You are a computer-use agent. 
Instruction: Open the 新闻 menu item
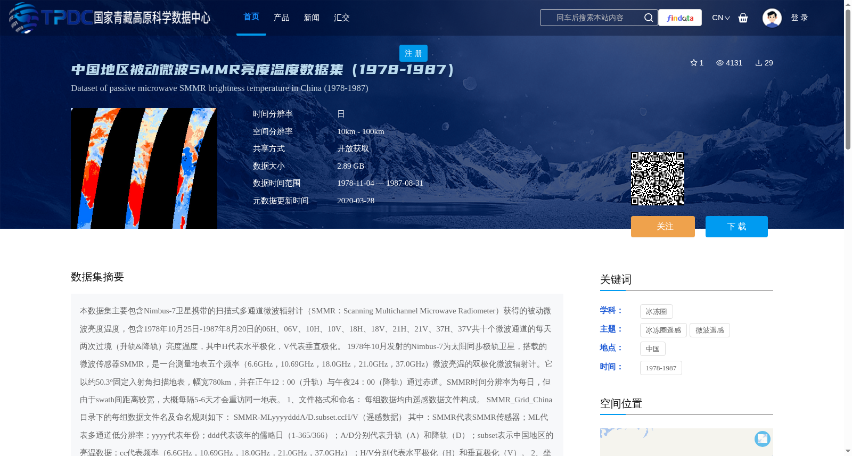(312, 18)
